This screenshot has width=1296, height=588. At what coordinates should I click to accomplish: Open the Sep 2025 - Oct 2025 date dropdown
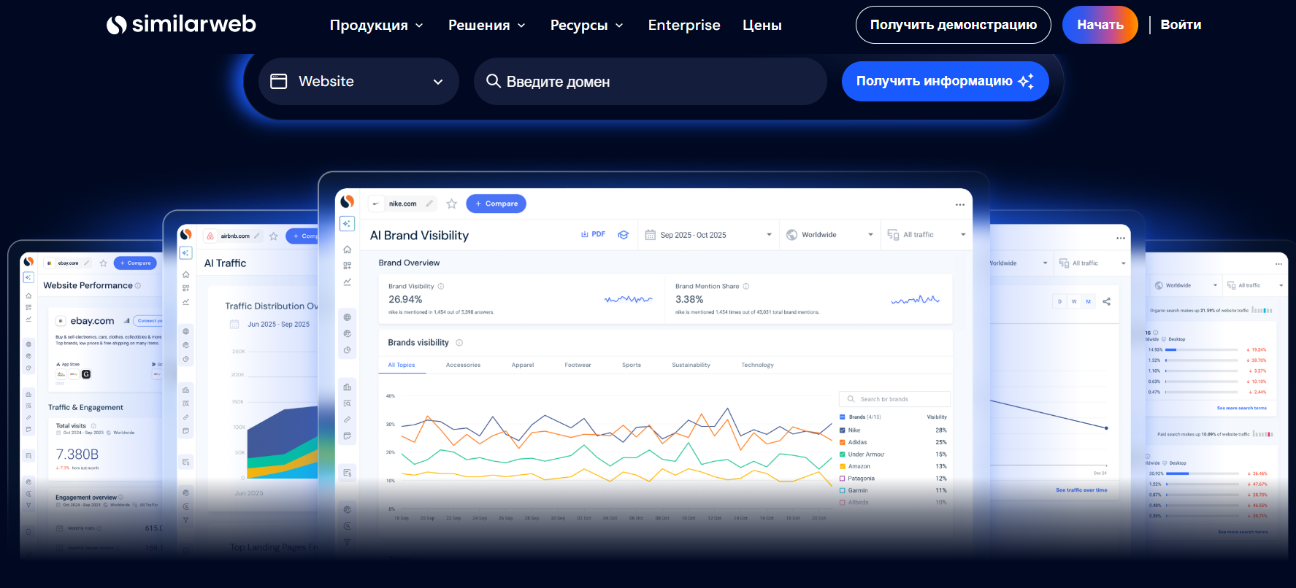coord(708,235)
